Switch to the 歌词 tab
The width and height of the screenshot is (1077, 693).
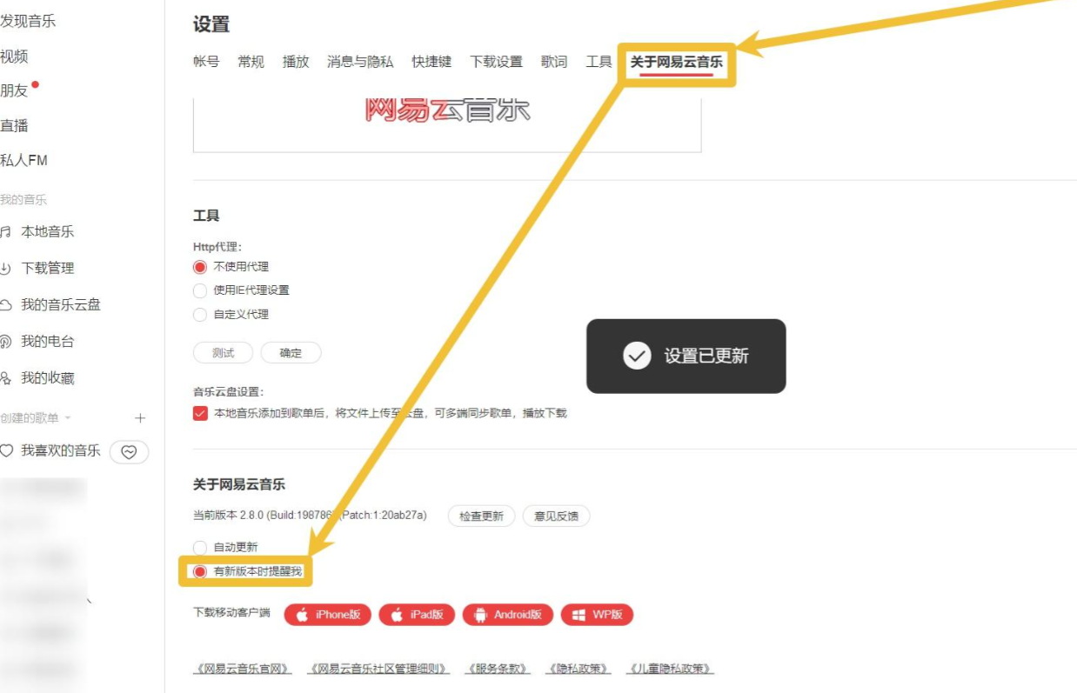[x=553, y=62]
